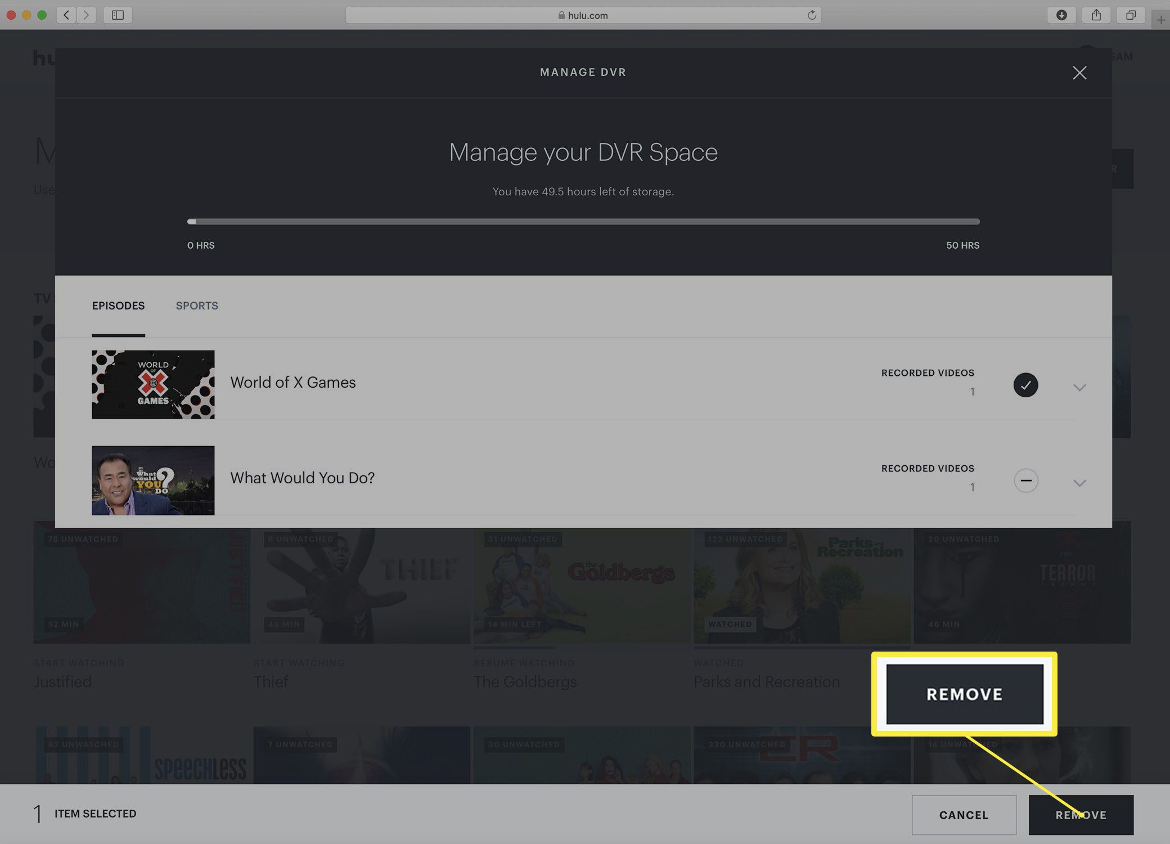Open the Speechless show card
The image size is (1170, 844).
(x=142, y=755)
